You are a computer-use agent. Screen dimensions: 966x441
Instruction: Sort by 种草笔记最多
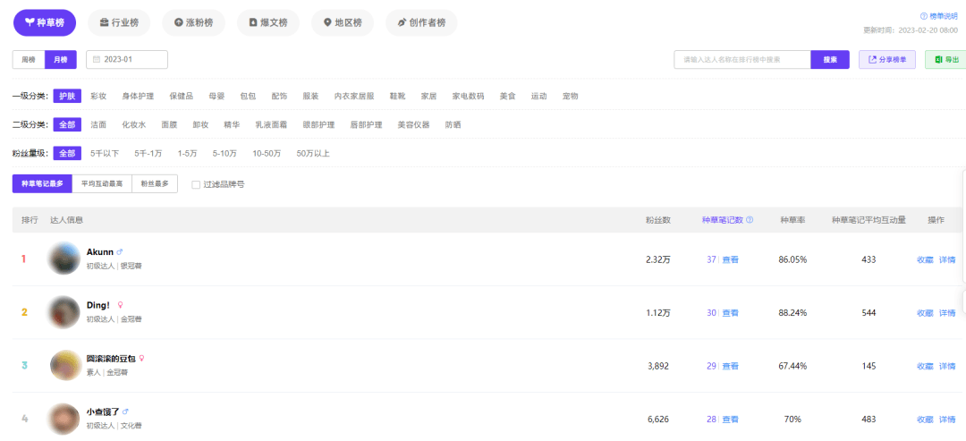[x=43, y=184]
